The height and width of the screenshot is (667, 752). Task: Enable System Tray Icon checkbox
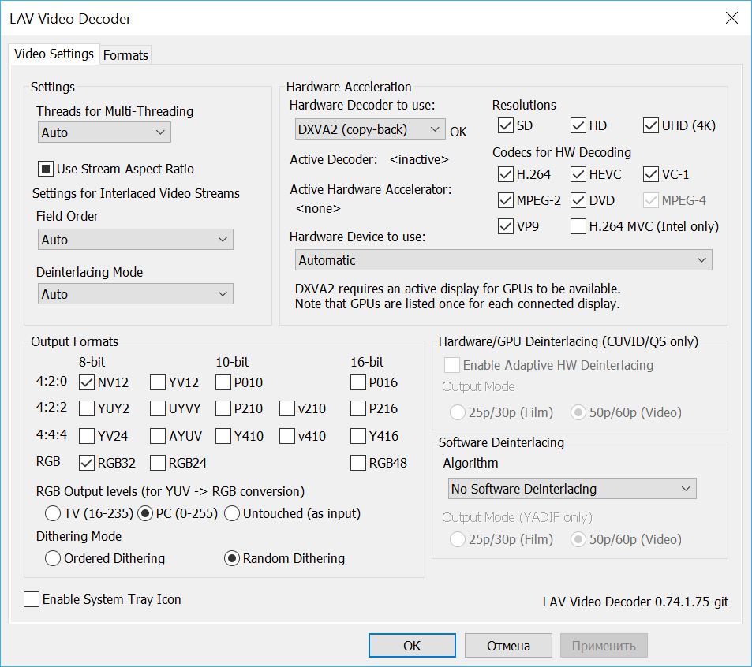pos(32,599)
